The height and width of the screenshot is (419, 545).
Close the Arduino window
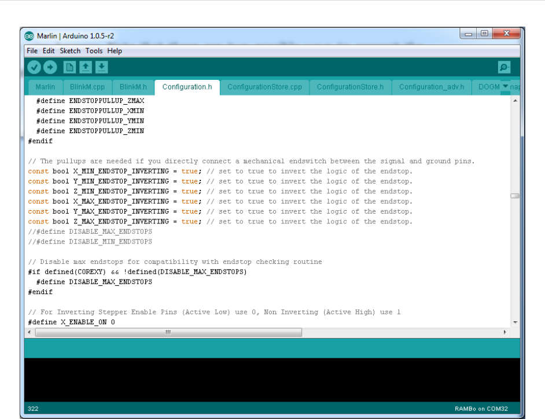coord(506,34)
